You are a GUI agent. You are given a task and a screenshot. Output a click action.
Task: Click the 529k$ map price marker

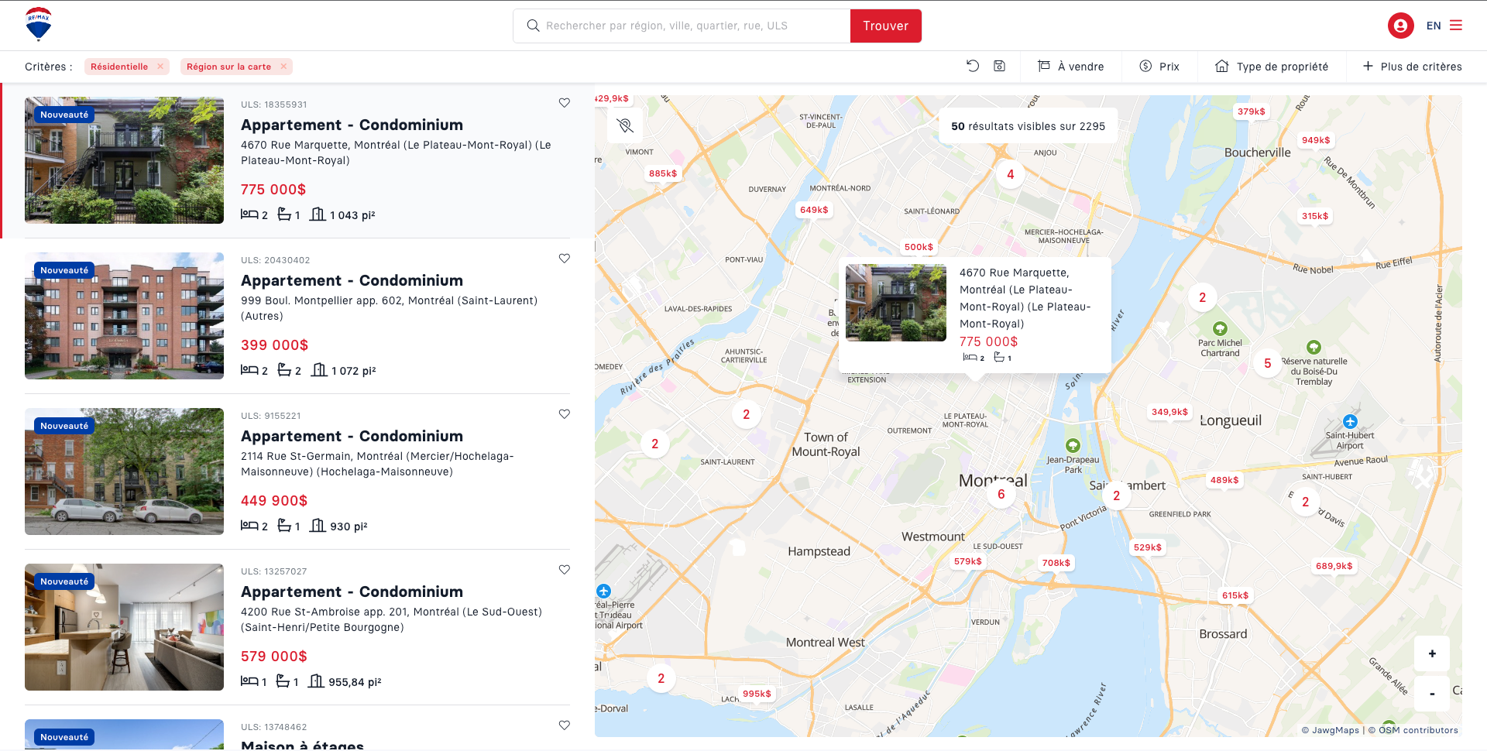[x=1148, y=547]
